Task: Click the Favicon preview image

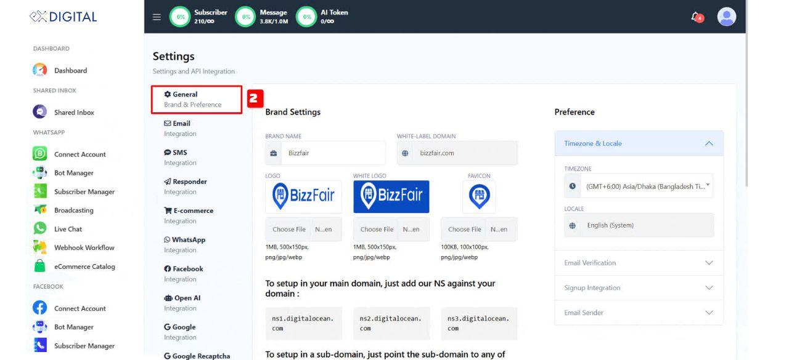Action: (x=479, y=197)
